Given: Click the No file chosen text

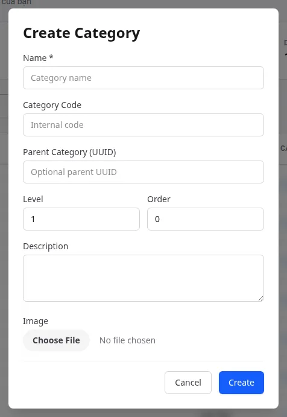Looking at the screenshot, I should 127,340.
